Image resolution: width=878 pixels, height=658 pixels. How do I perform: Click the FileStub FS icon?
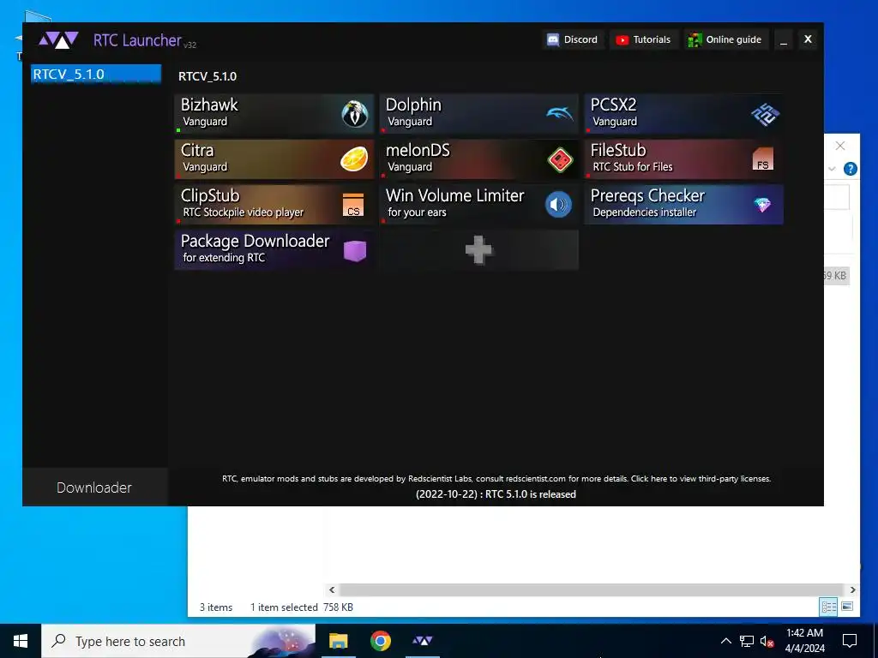tap(762, 159)
